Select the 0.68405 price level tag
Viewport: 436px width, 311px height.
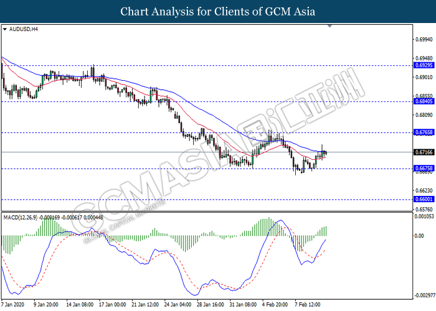(424, 101)
